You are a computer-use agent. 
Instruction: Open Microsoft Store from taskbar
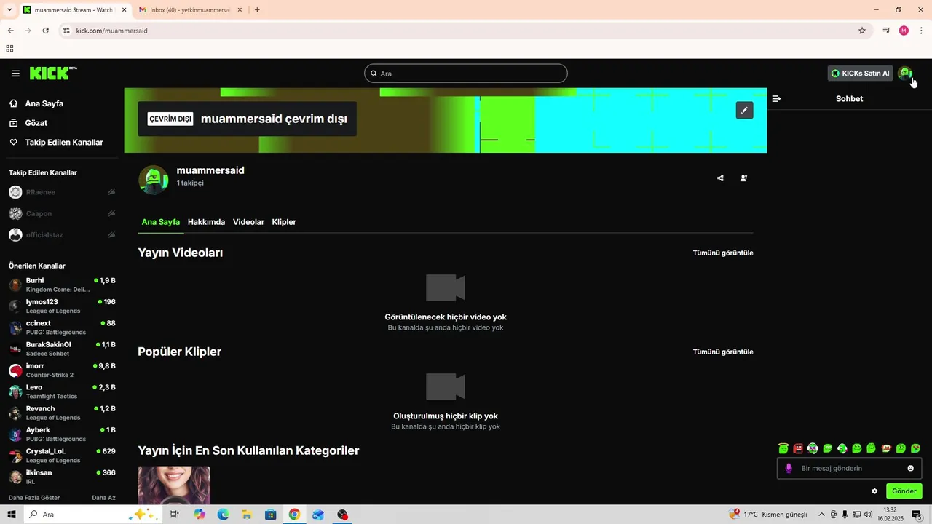point(270,515)
